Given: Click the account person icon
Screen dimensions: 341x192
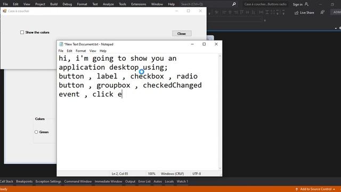Looking at the screenshot, I should [x=306, y=4].
